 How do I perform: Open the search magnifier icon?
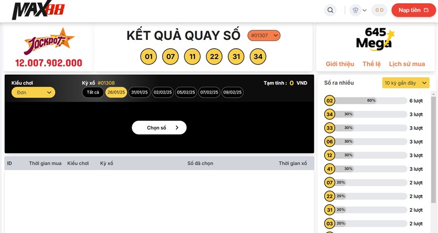coord(330,10)
